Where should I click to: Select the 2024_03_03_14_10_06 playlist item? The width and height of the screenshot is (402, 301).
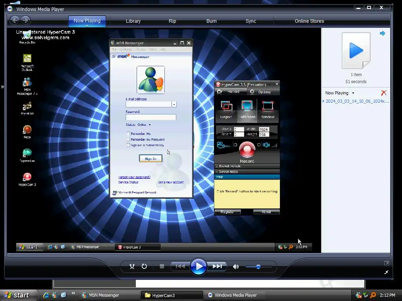pyautogui.click(x=357, y=101)
